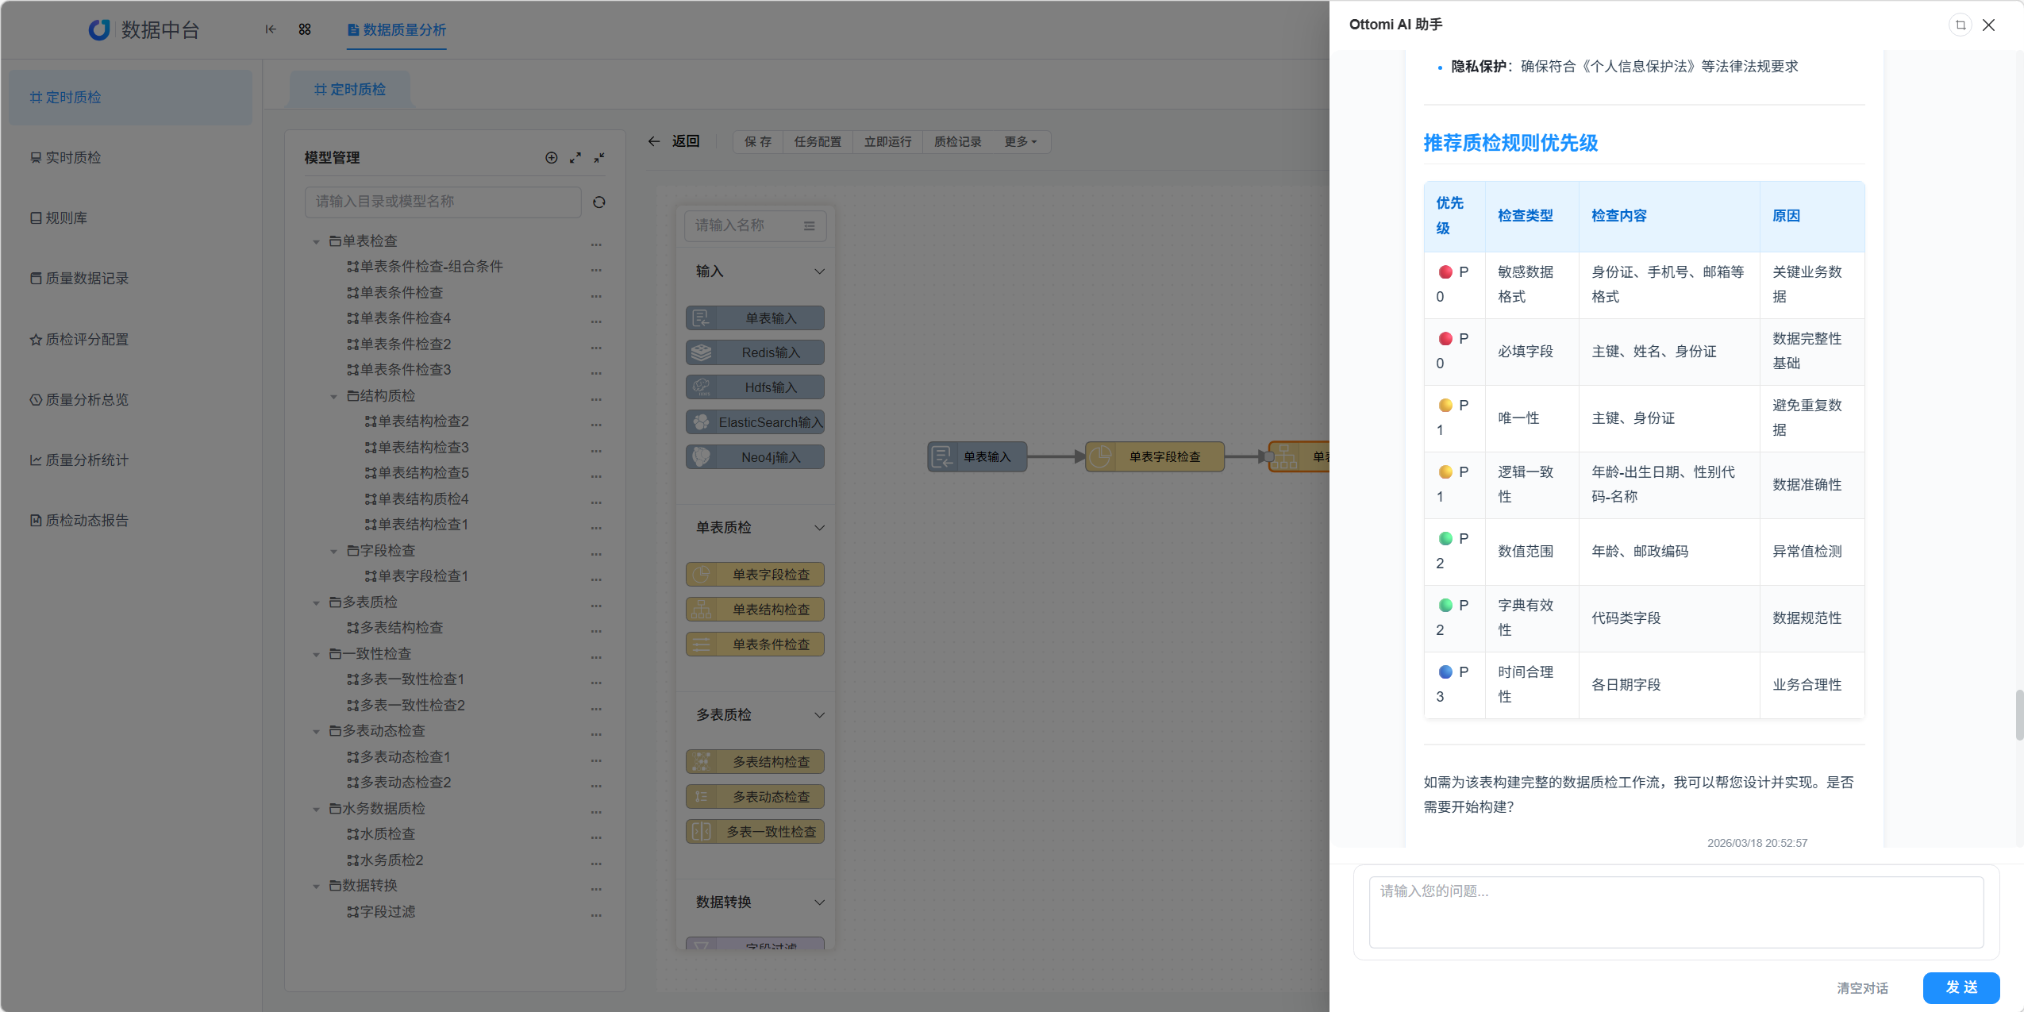Select the ElasticSearch输入 input node
The width and height of the screenshot is (2024, 1012).
[x=754, y=421]
